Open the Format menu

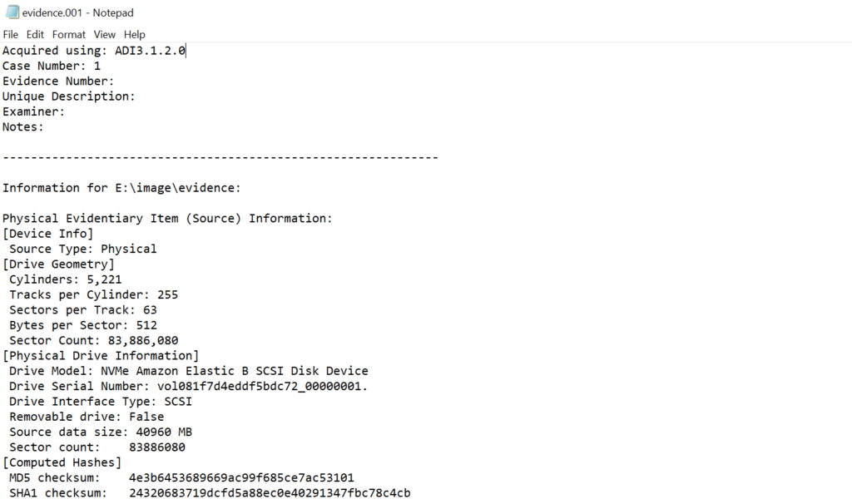(69, 34)
